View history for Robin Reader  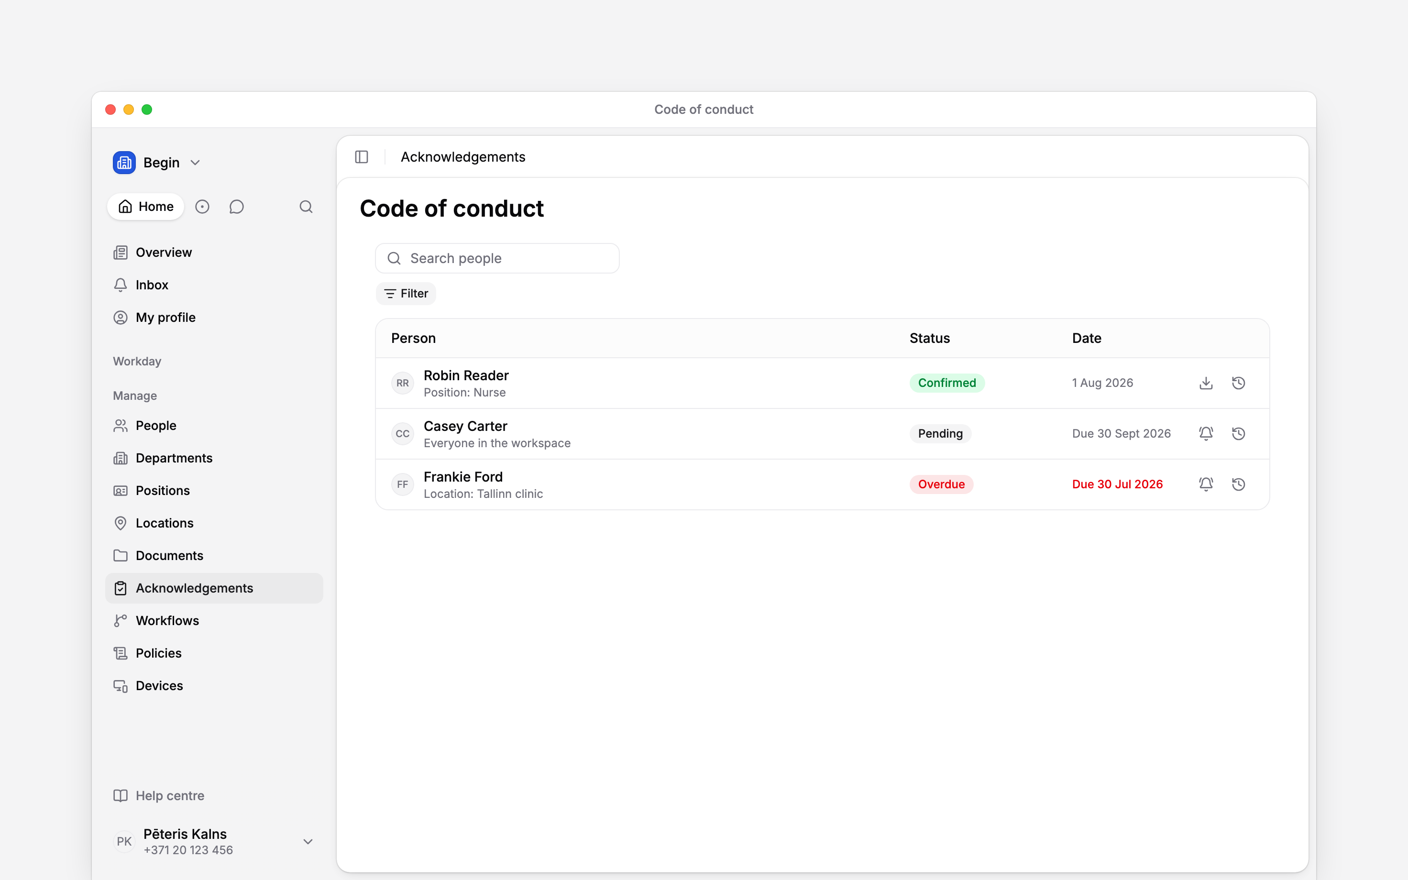pos(1239,383)
